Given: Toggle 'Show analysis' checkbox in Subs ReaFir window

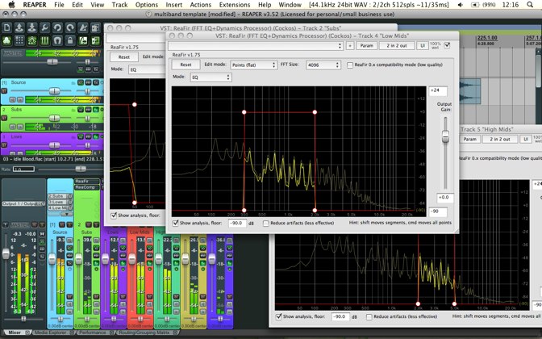Looking at the screenshot, I should click(114, 216).
